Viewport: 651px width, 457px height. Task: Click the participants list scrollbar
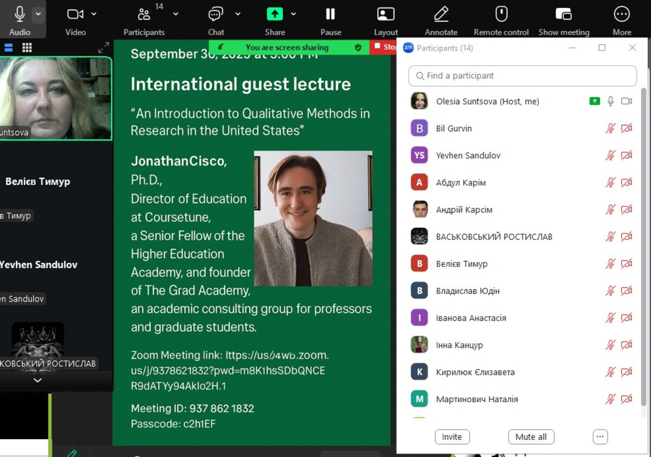click(644, 244)
